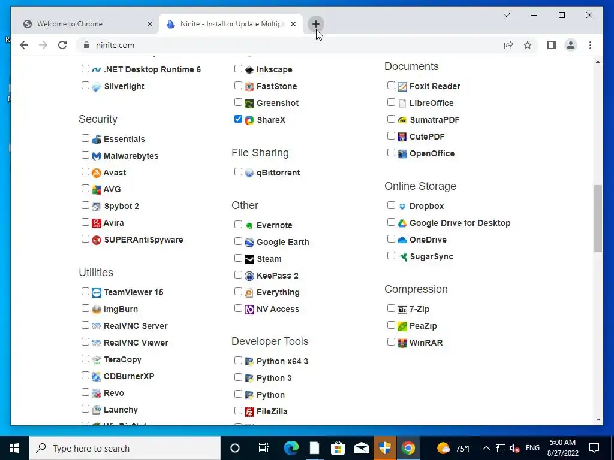Click the NV Access icon
Image resolution: width=614 pixels, height=460 pixels.
coord(249,310)
